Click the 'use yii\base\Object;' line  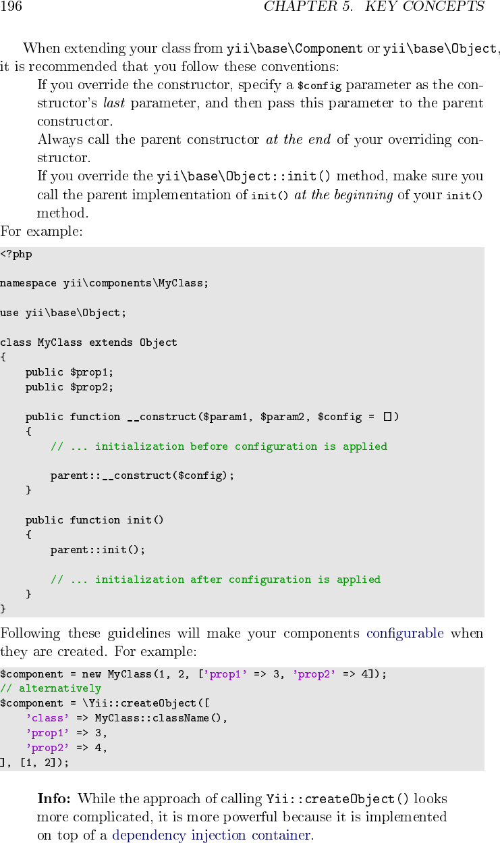[x=63, y=313]
